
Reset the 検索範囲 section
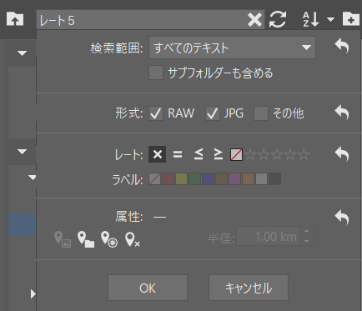tap(342, 46)
